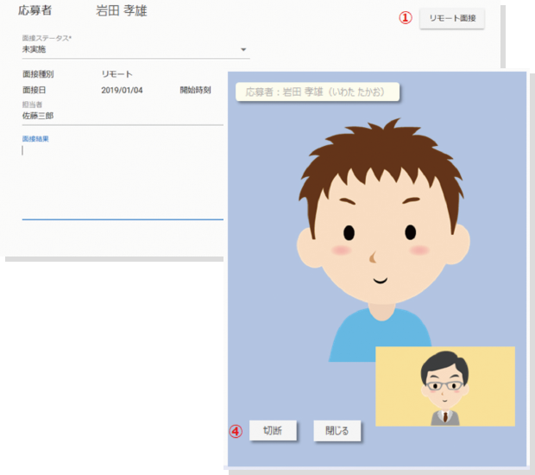Click the リモート interview type value
The height and width of the screenshot is (475, 535).
[116, 74]
